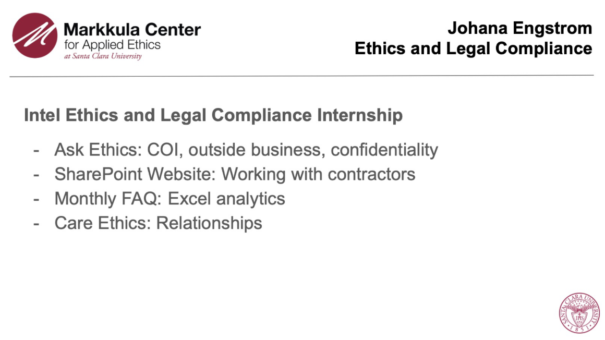605x340 pixels.
Task: Select the 'SharePoint Website' bullet line
Action: (x=235, y=174)
